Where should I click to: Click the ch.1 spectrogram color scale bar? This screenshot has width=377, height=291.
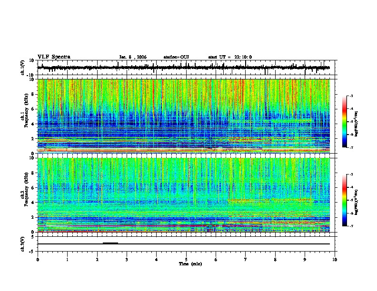coord(345,122)
